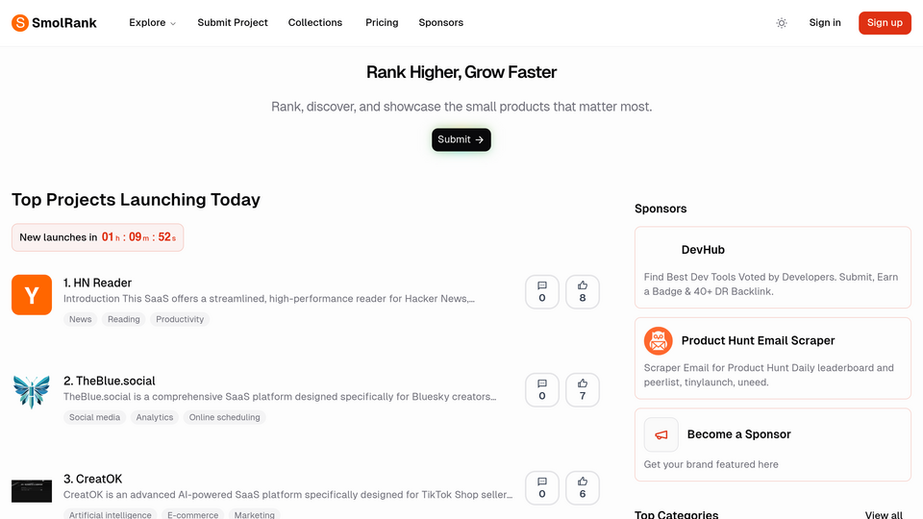This screenshot has height=519, width=923.
Task: Click TheBlue.social butterfly logo
Action: tap(32, 392)
